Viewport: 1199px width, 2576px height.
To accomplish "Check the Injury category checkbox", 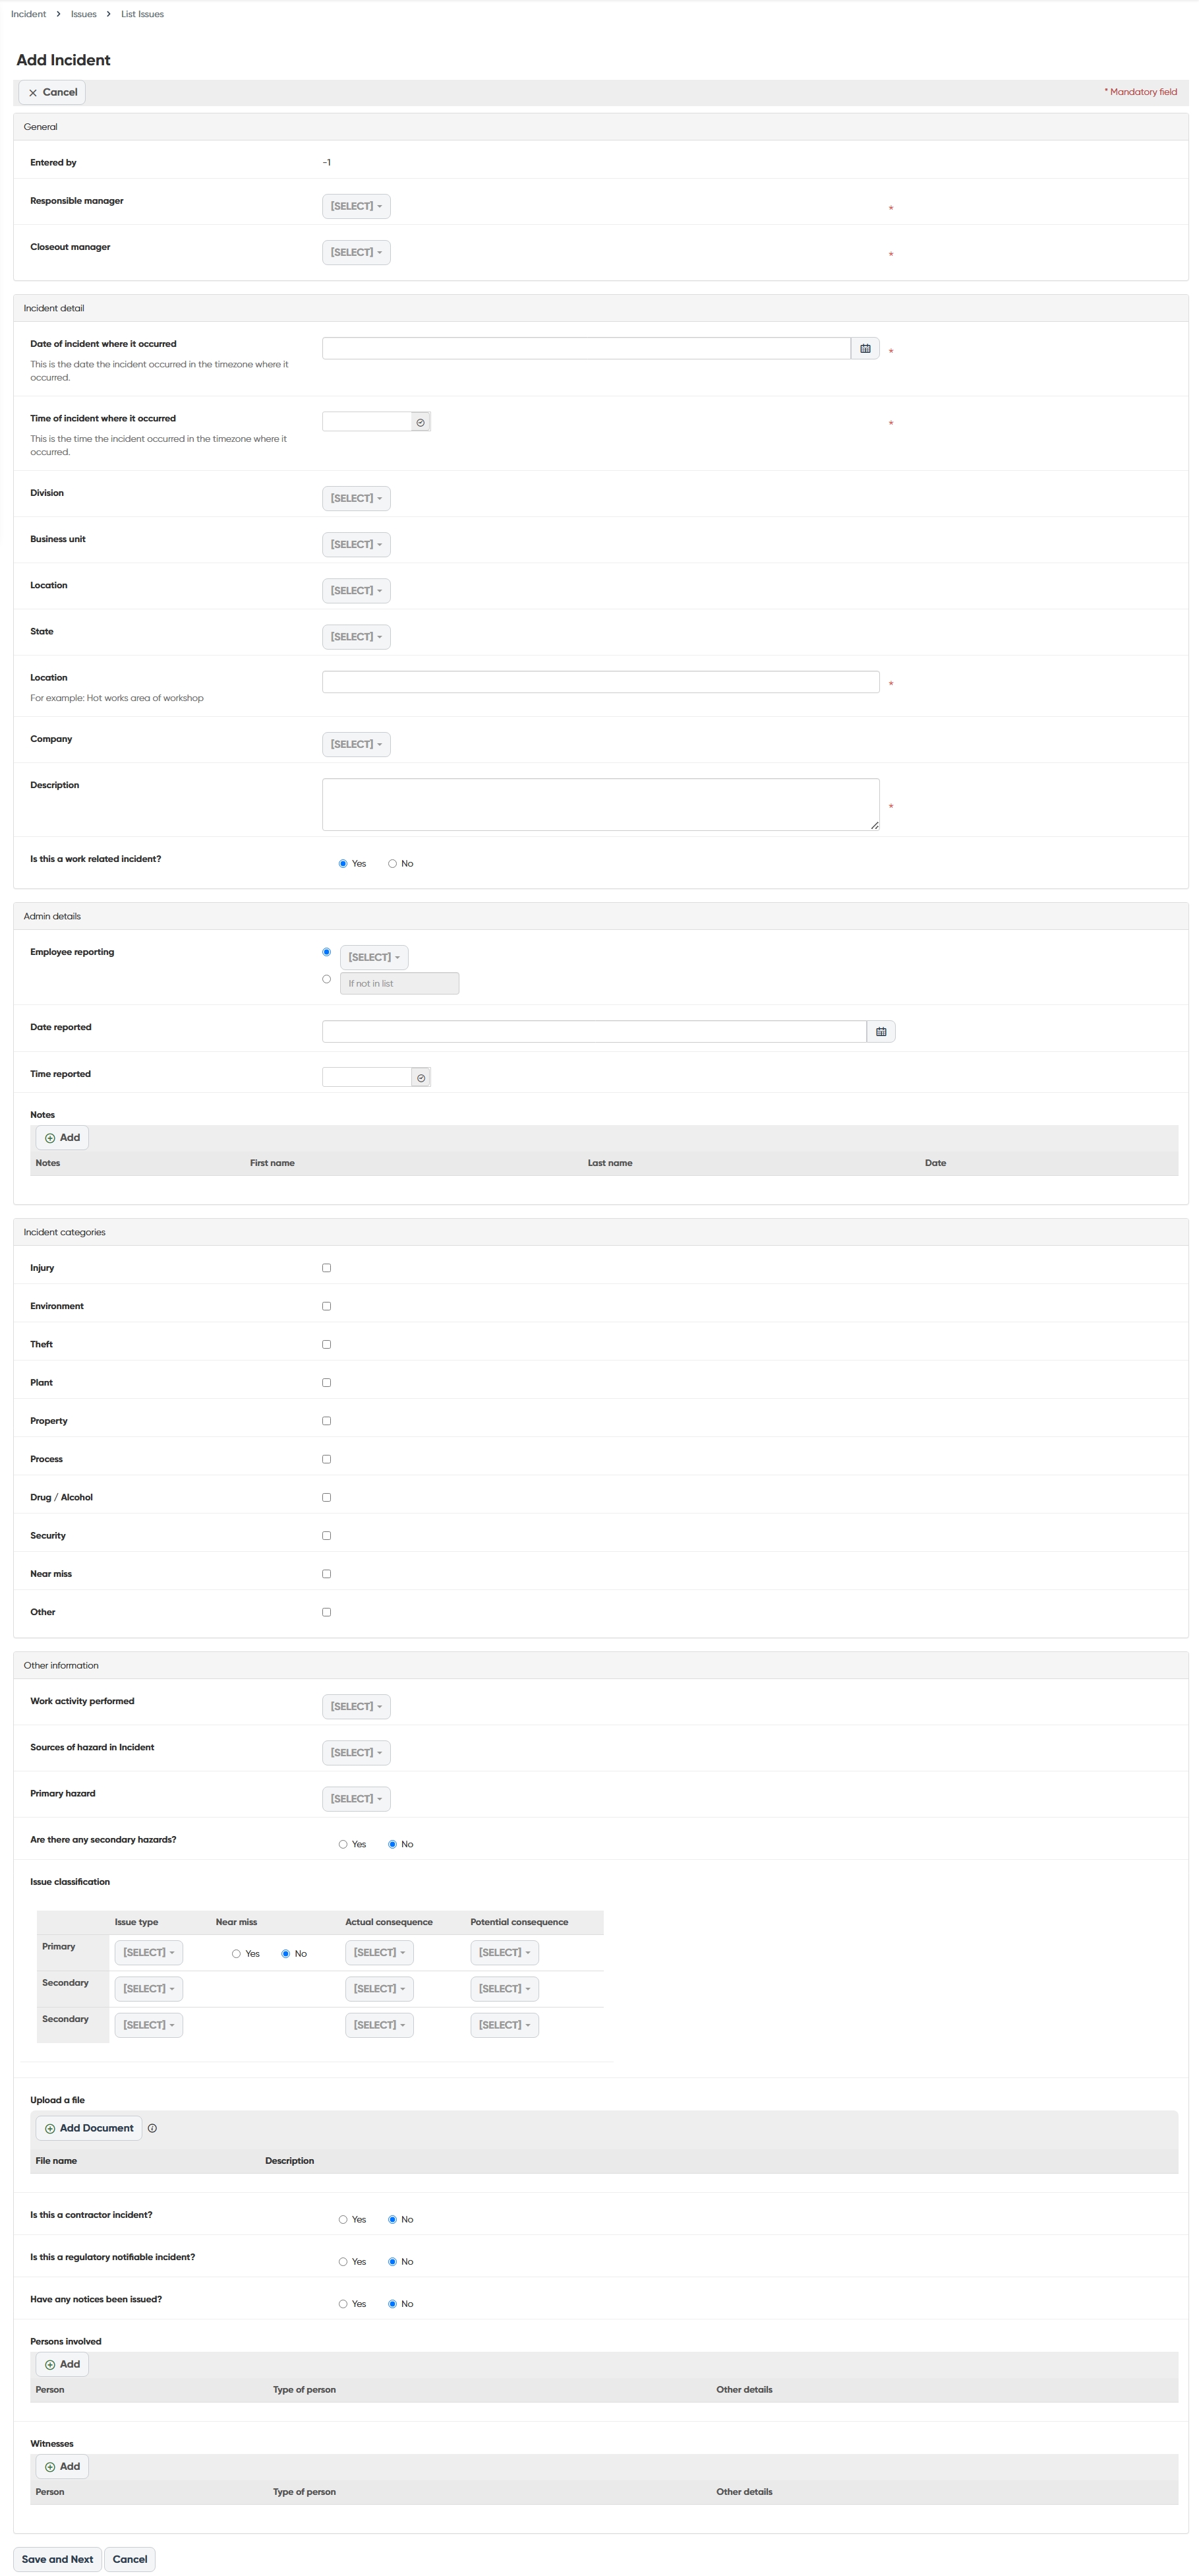I will (x=327, y=1268).
